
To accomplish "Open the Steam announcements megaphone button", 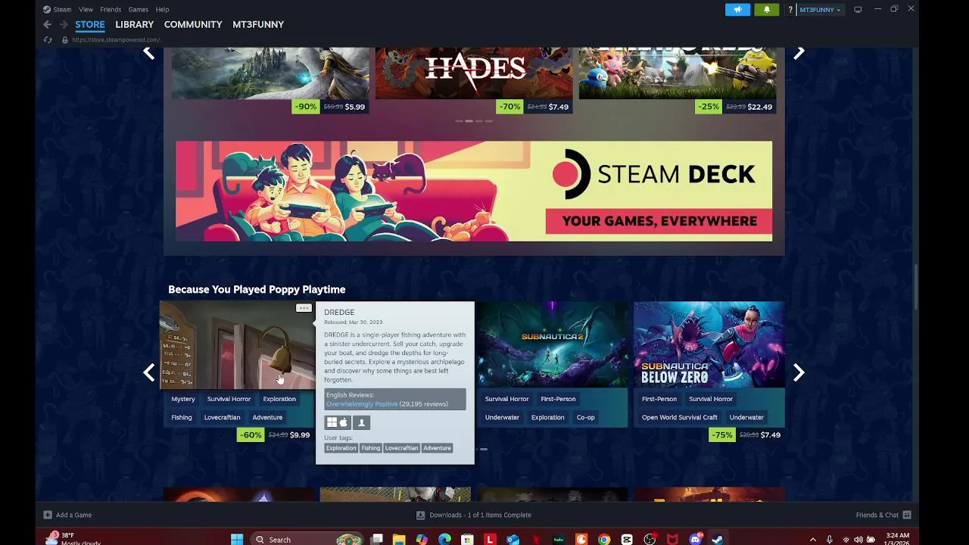I will coord(737,10).
